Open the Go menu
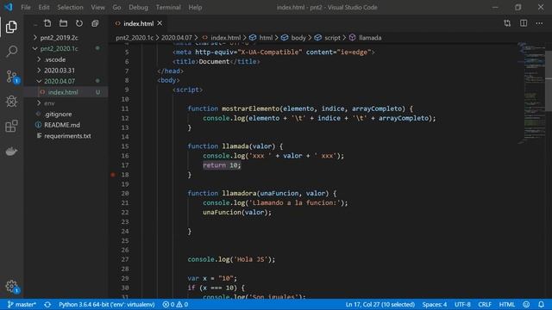552x310 pixels. [x=116, y=7]
